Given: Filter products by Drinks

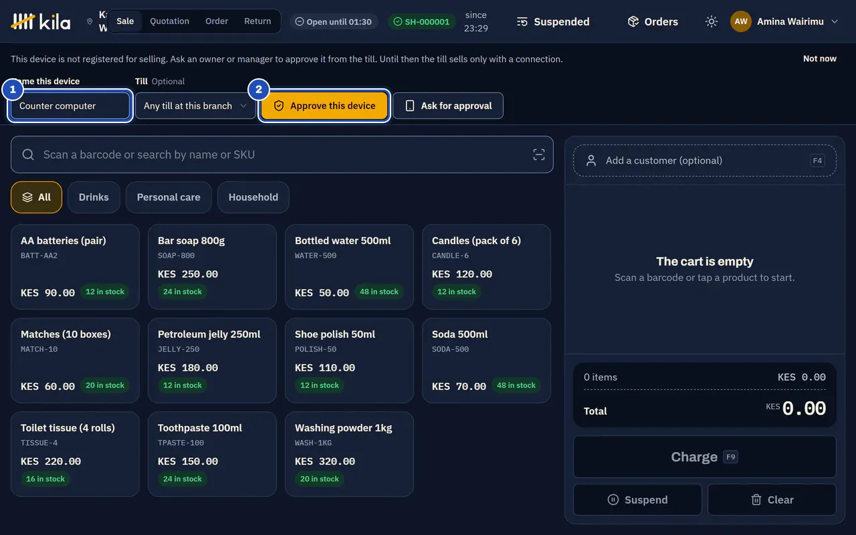Looking at the screenshot, I should tap(94, 197).
